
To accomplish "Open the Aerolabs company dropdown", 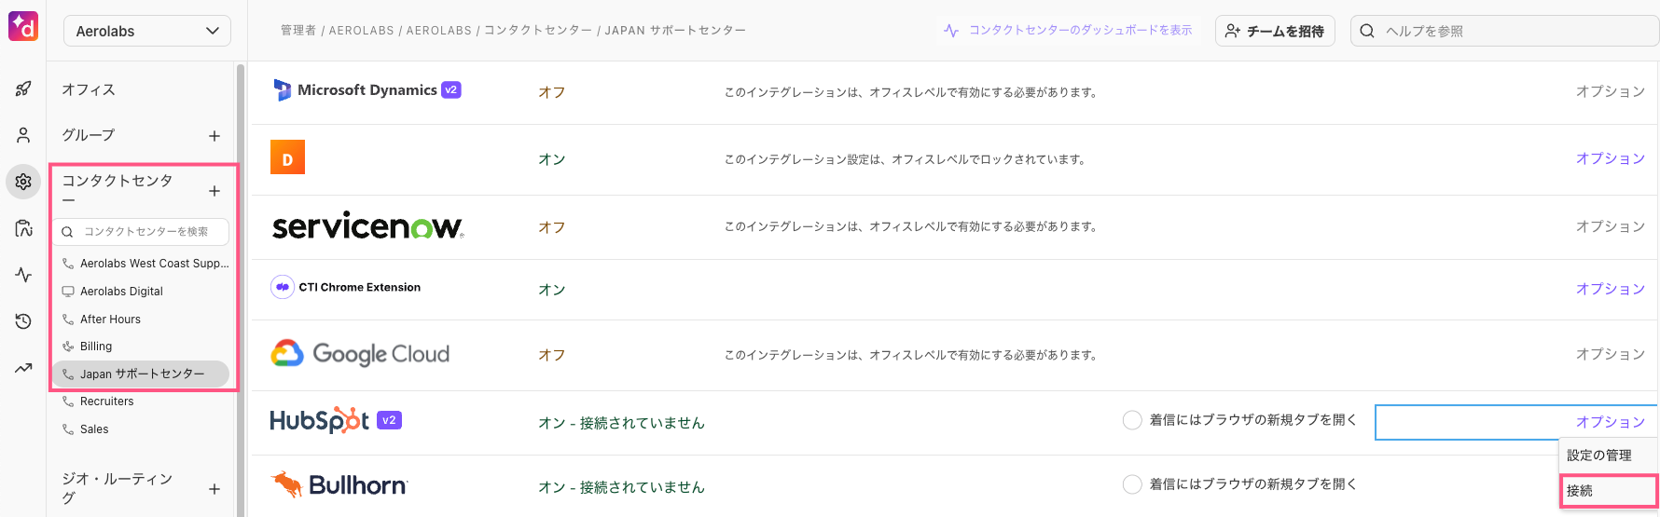I will tap(147, 31).
